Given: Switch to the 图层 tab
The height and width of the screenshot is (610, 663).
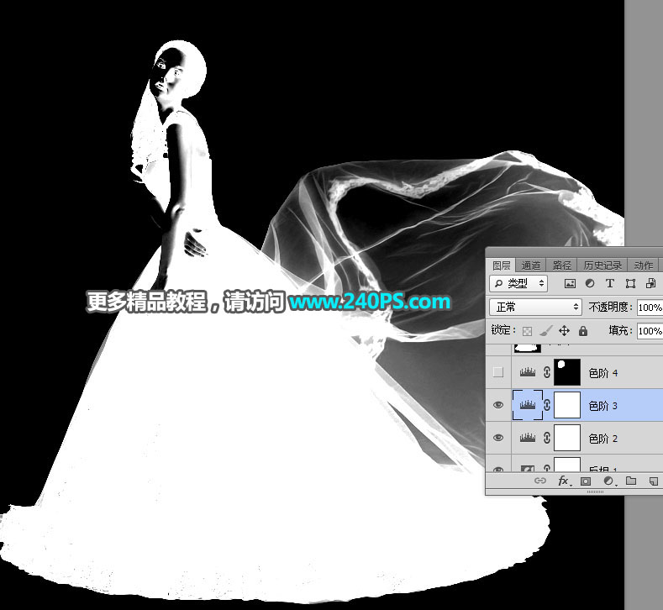Looking at the screenshot, I should (502, 266).
